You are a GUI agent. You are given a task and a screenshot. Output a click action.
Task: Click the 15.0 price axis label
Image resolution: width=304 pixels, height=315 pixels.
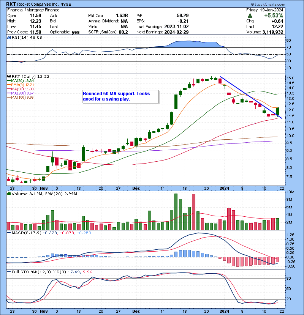click(290, 78)
